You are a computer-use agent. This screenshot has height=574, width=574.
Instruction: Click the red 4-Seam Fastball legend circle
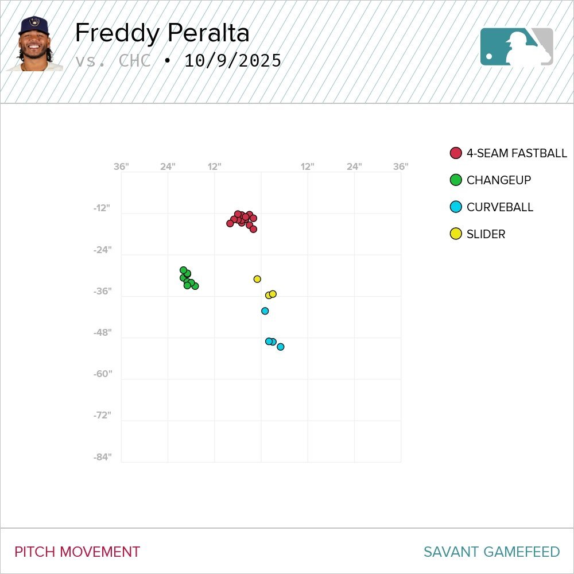(456, 153)
